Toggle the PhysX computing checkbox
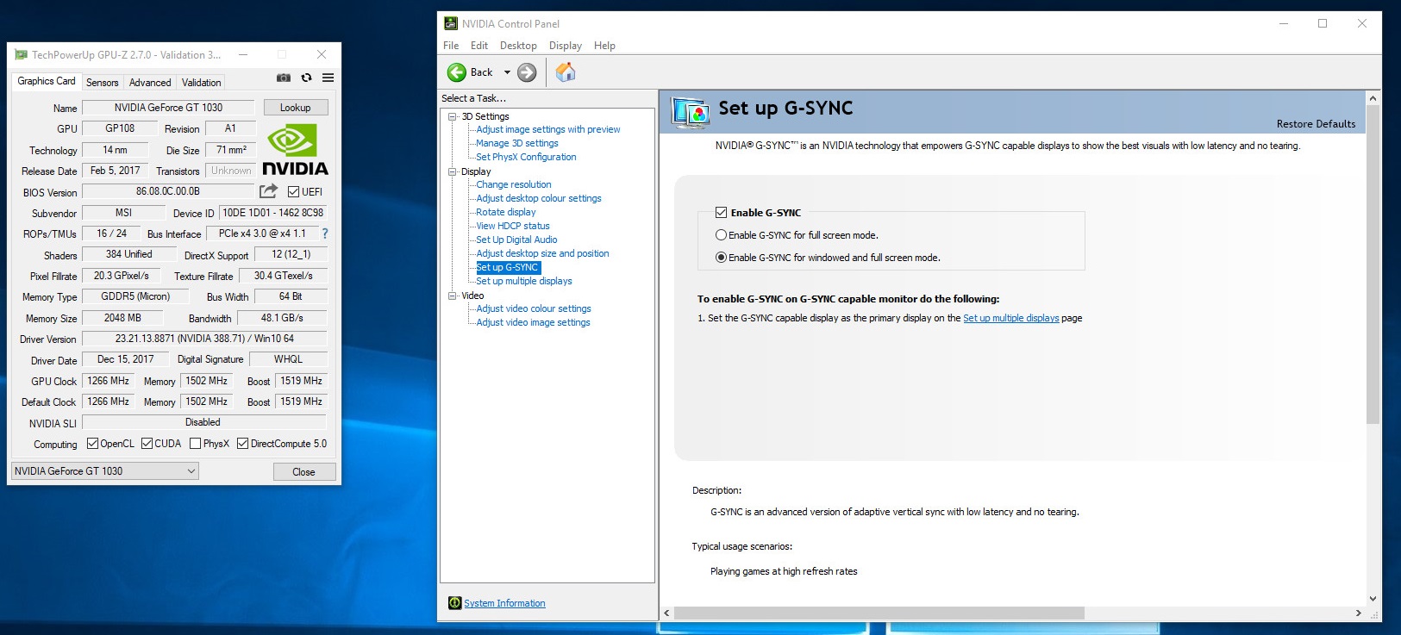1401x635 pixels. 196,444
